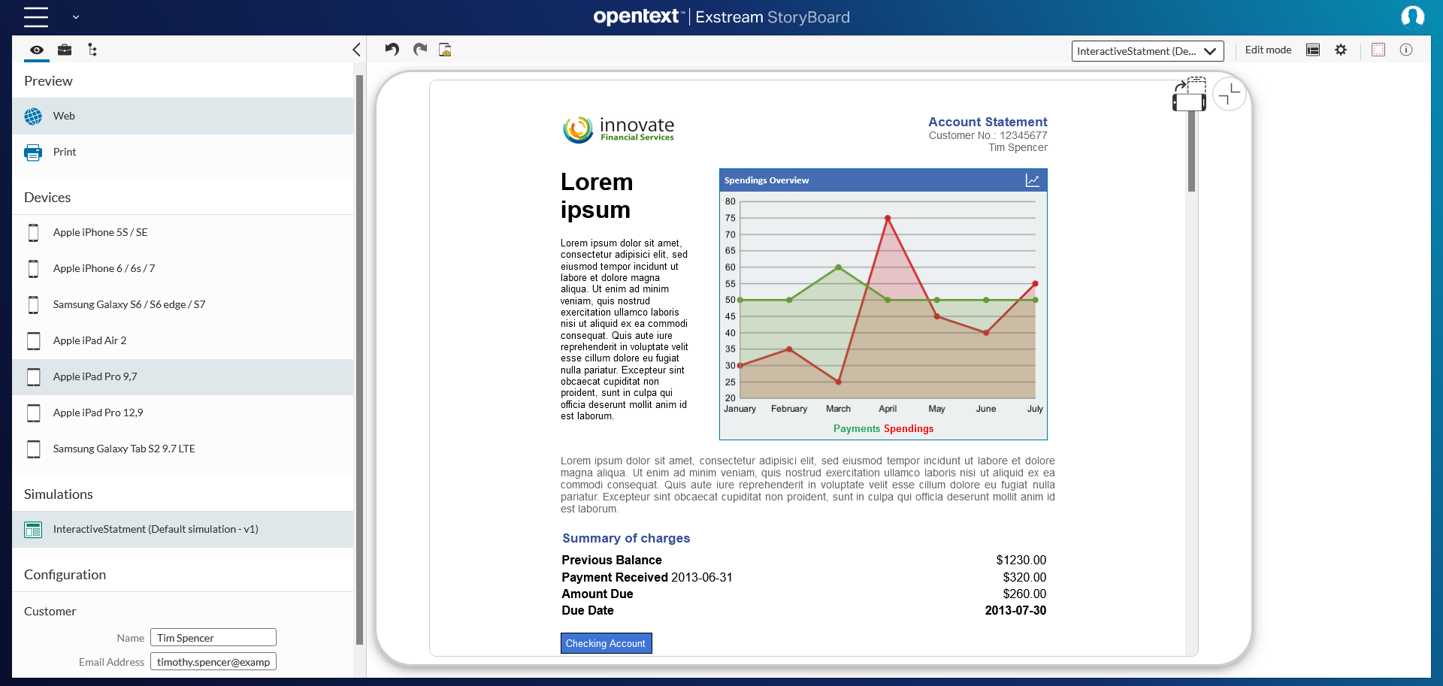Toggle the dotted frame outline icon
The width and height of the screenshot is (1443, 686).
[x=1378, y=50]
